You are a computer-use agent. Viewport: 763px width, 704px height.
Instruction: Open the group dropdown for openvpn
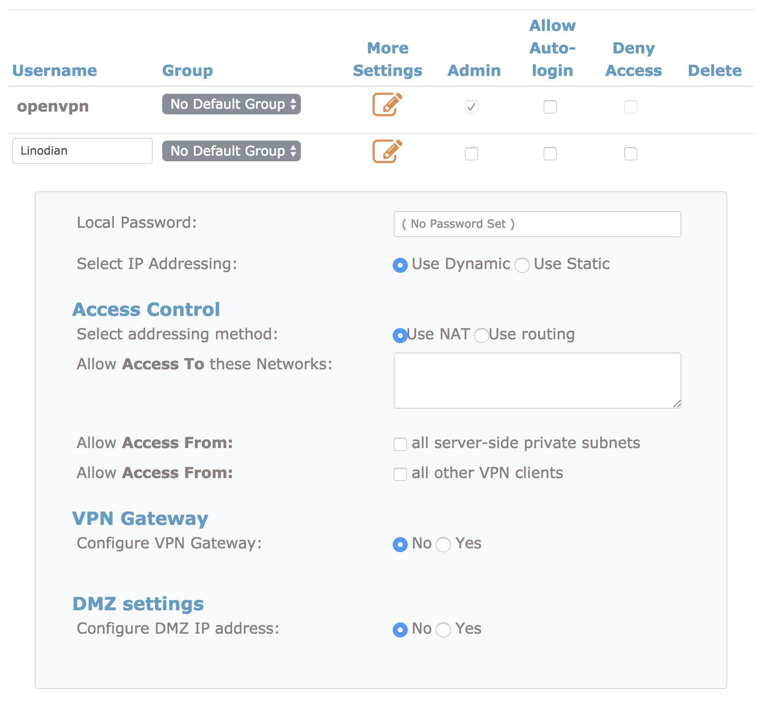point(231,104)
